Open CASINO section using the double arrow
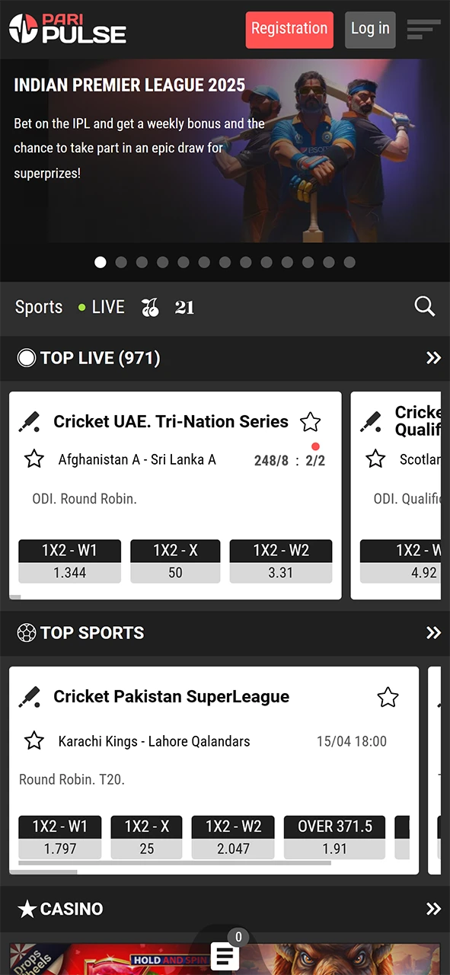 [433, 909]
